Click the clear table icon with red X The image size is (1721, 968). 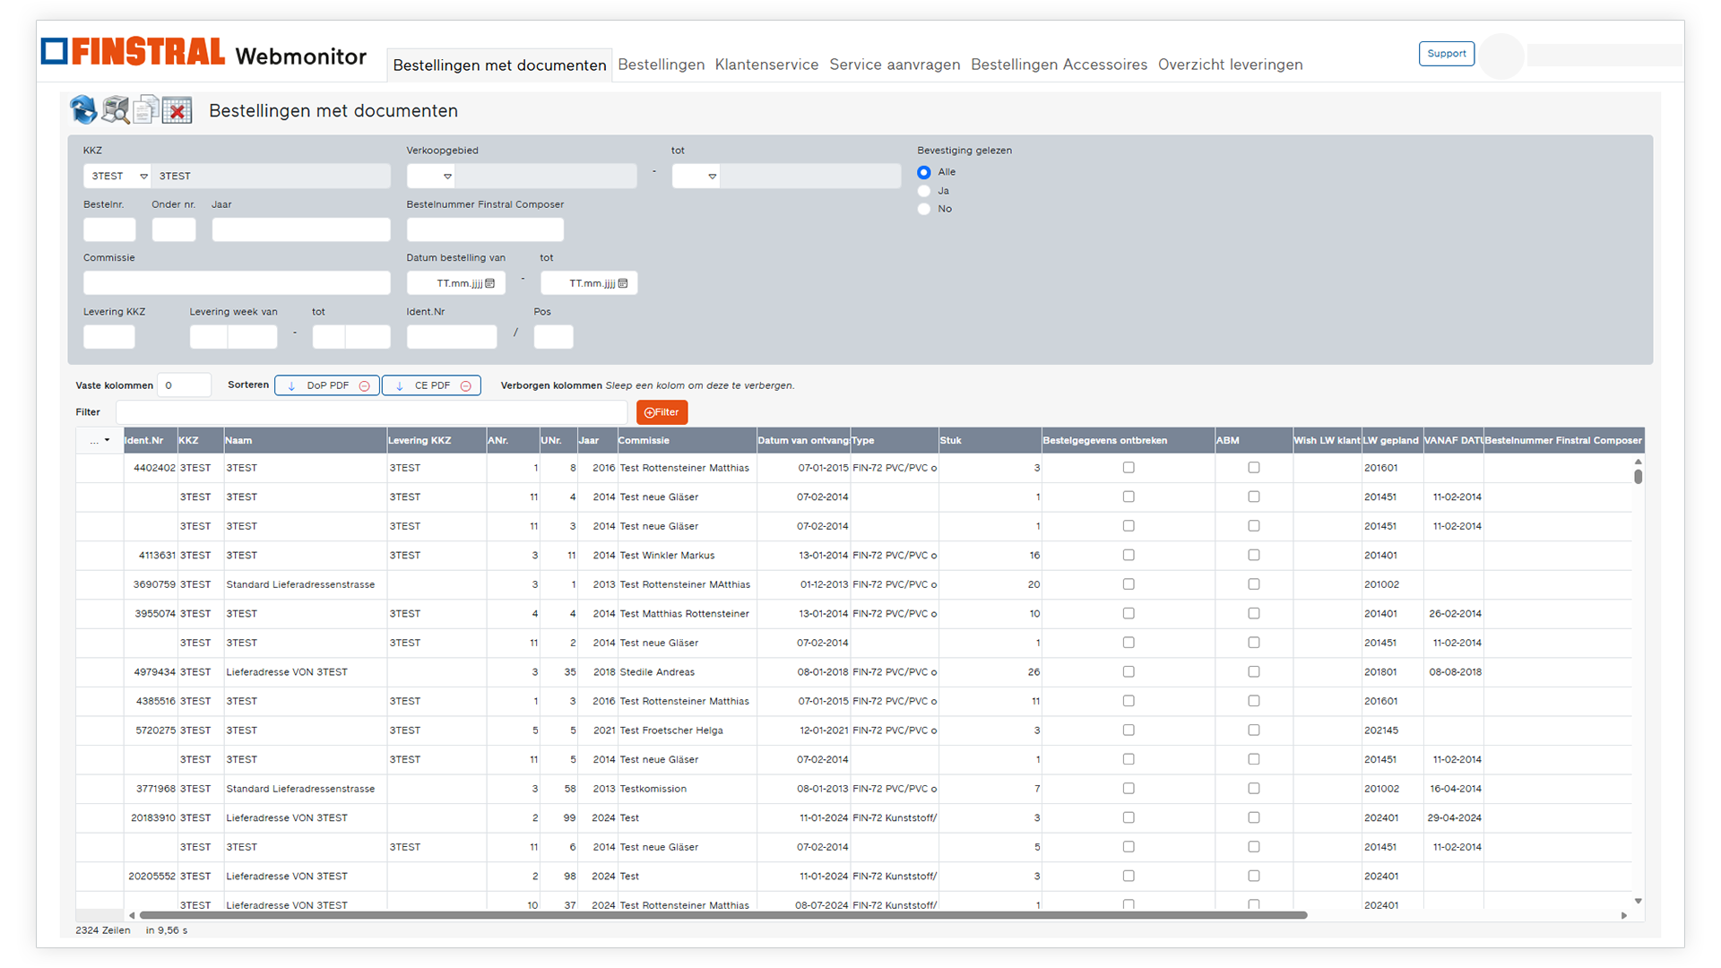(x=177, y=110)
